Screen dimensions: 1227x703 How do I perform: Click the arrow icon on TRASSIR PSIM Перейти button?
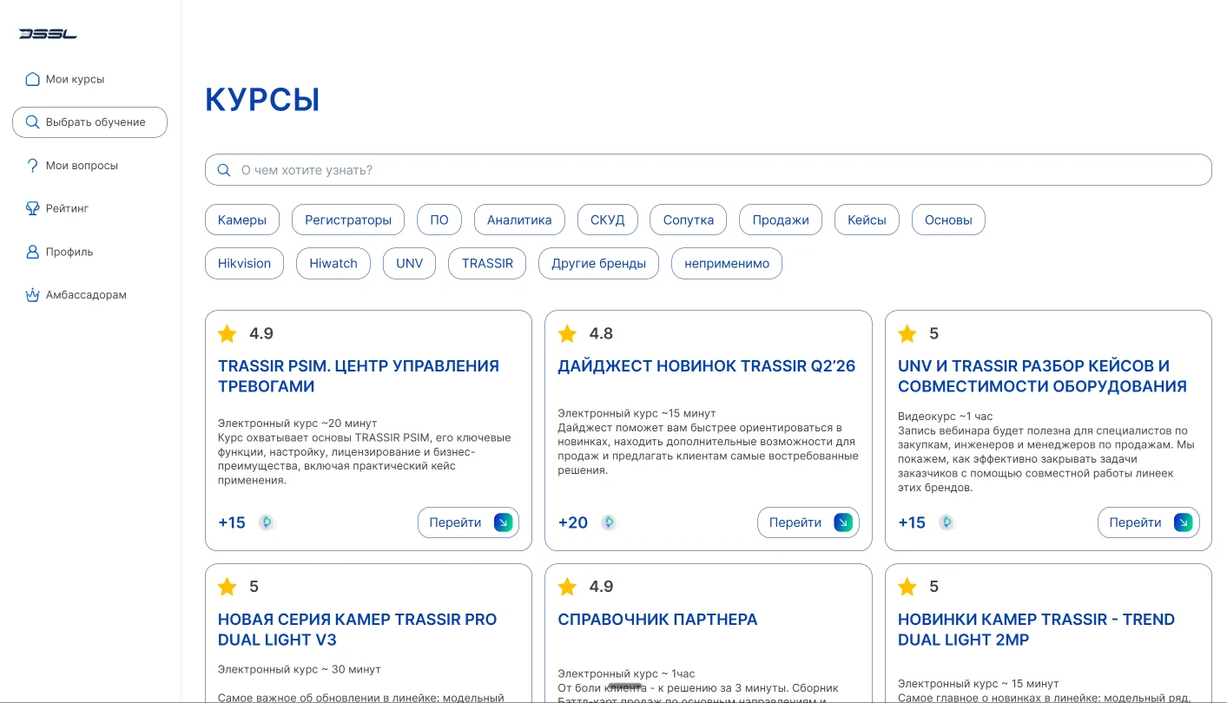[x=503, y=522]
